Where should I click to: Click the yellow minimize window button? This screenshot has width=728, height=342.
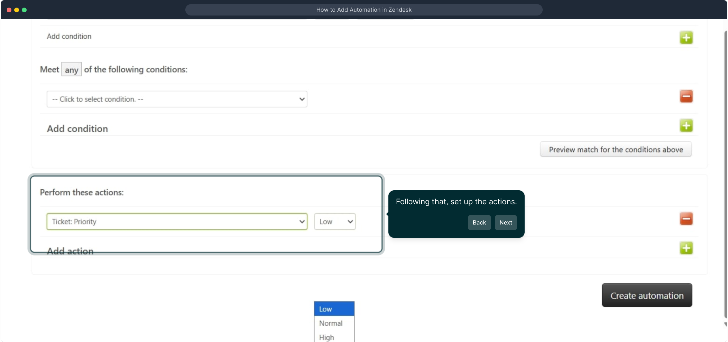17,10
